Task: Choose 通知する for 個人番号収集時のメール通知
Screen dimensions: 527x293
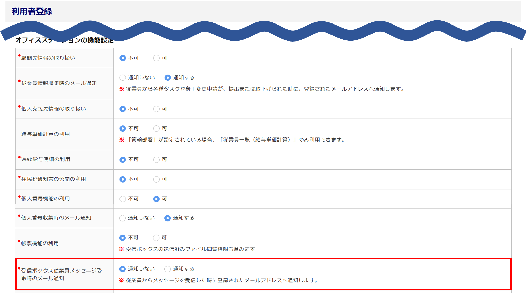Action: [167, 218]
